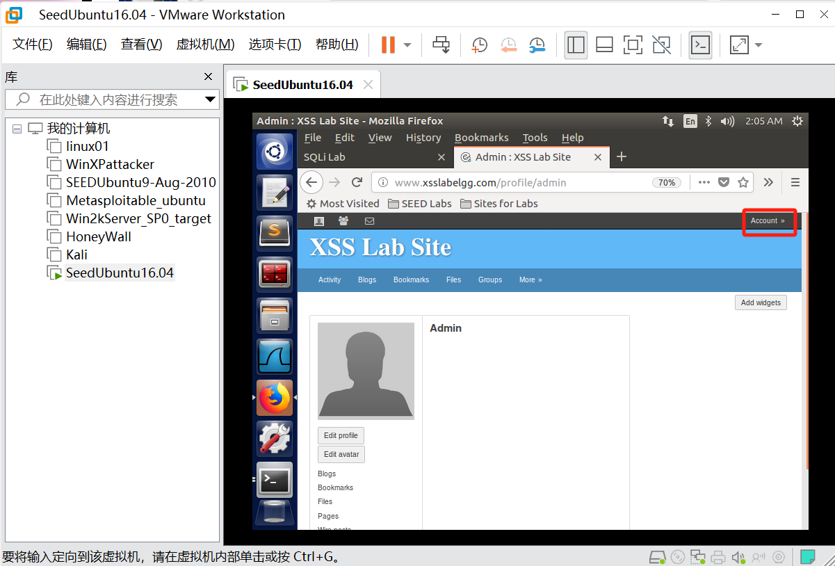
Task: Open the 帮助(H) menu
Action: coord(337,45)
